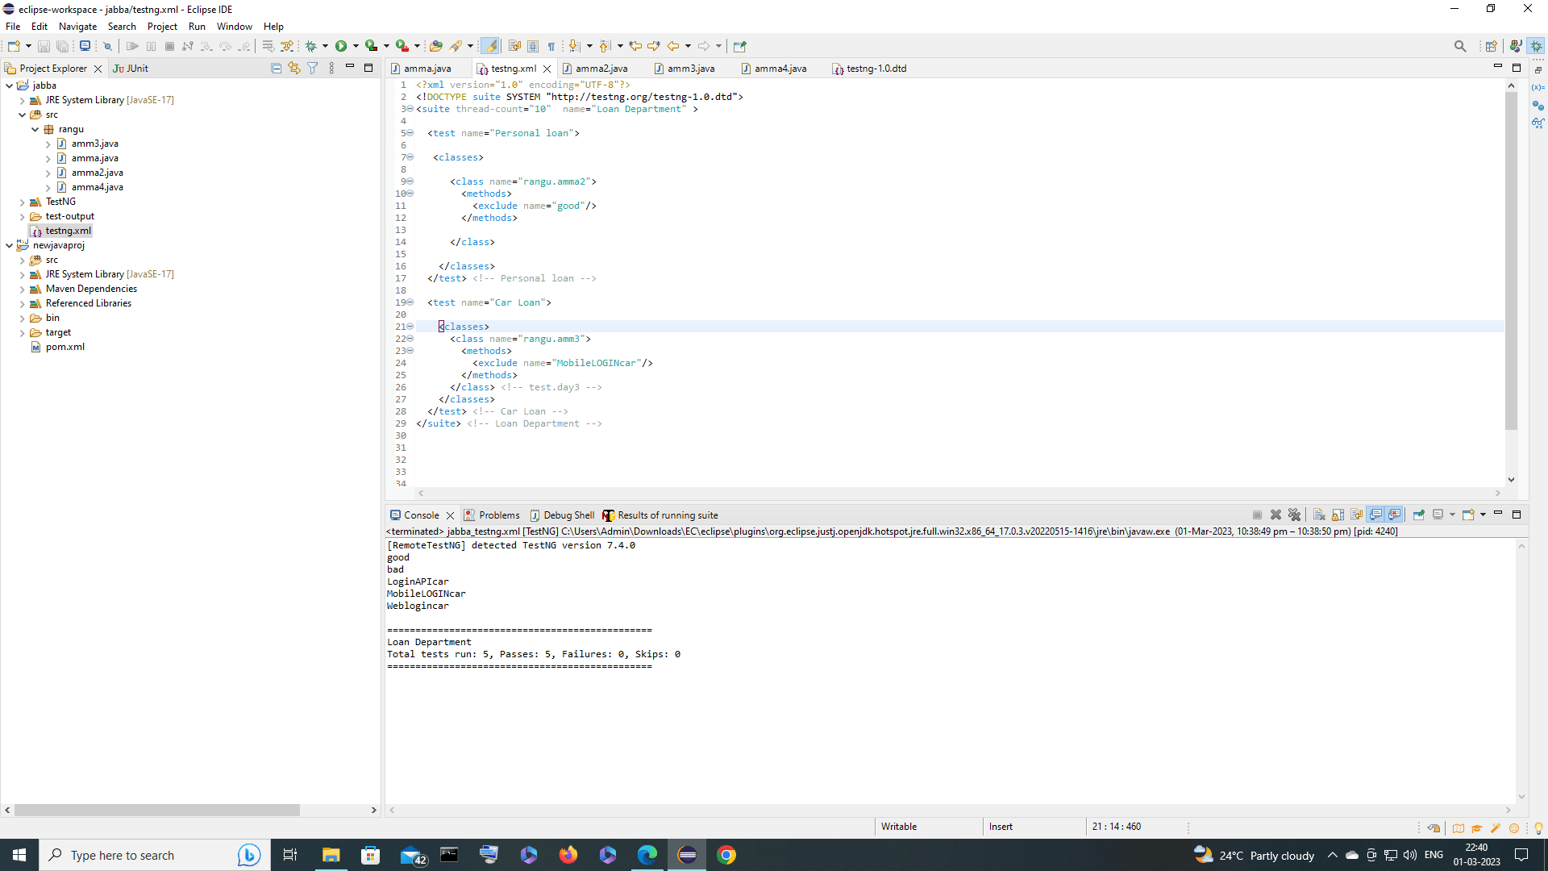Switch to the amma2.java editor tab
The height and width of the screenshot is (871, 1548).
click(x=600, y=69)
